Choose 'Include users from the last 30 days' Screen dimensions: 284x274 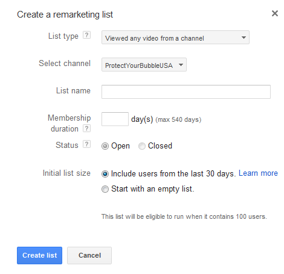point(105,174)
